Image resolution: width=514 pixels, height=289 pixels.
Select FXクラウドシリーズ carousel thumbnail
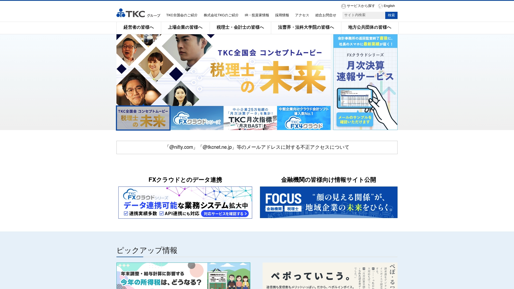coord(197,118)
